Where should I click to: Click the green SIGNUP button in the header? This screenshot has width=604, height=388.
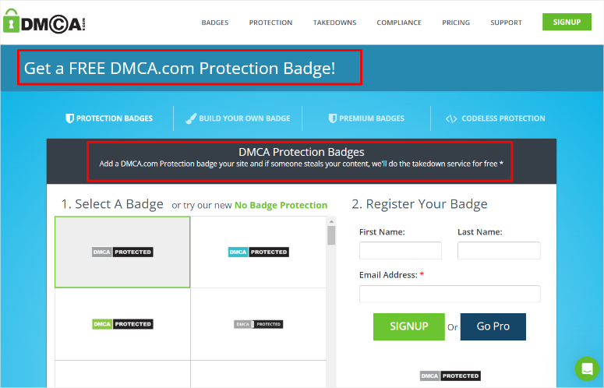click(x=567, y=22)
